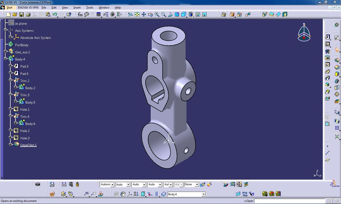Select Absolute Axis System tree item
This screenshot has width=341, height=204.
35,38
